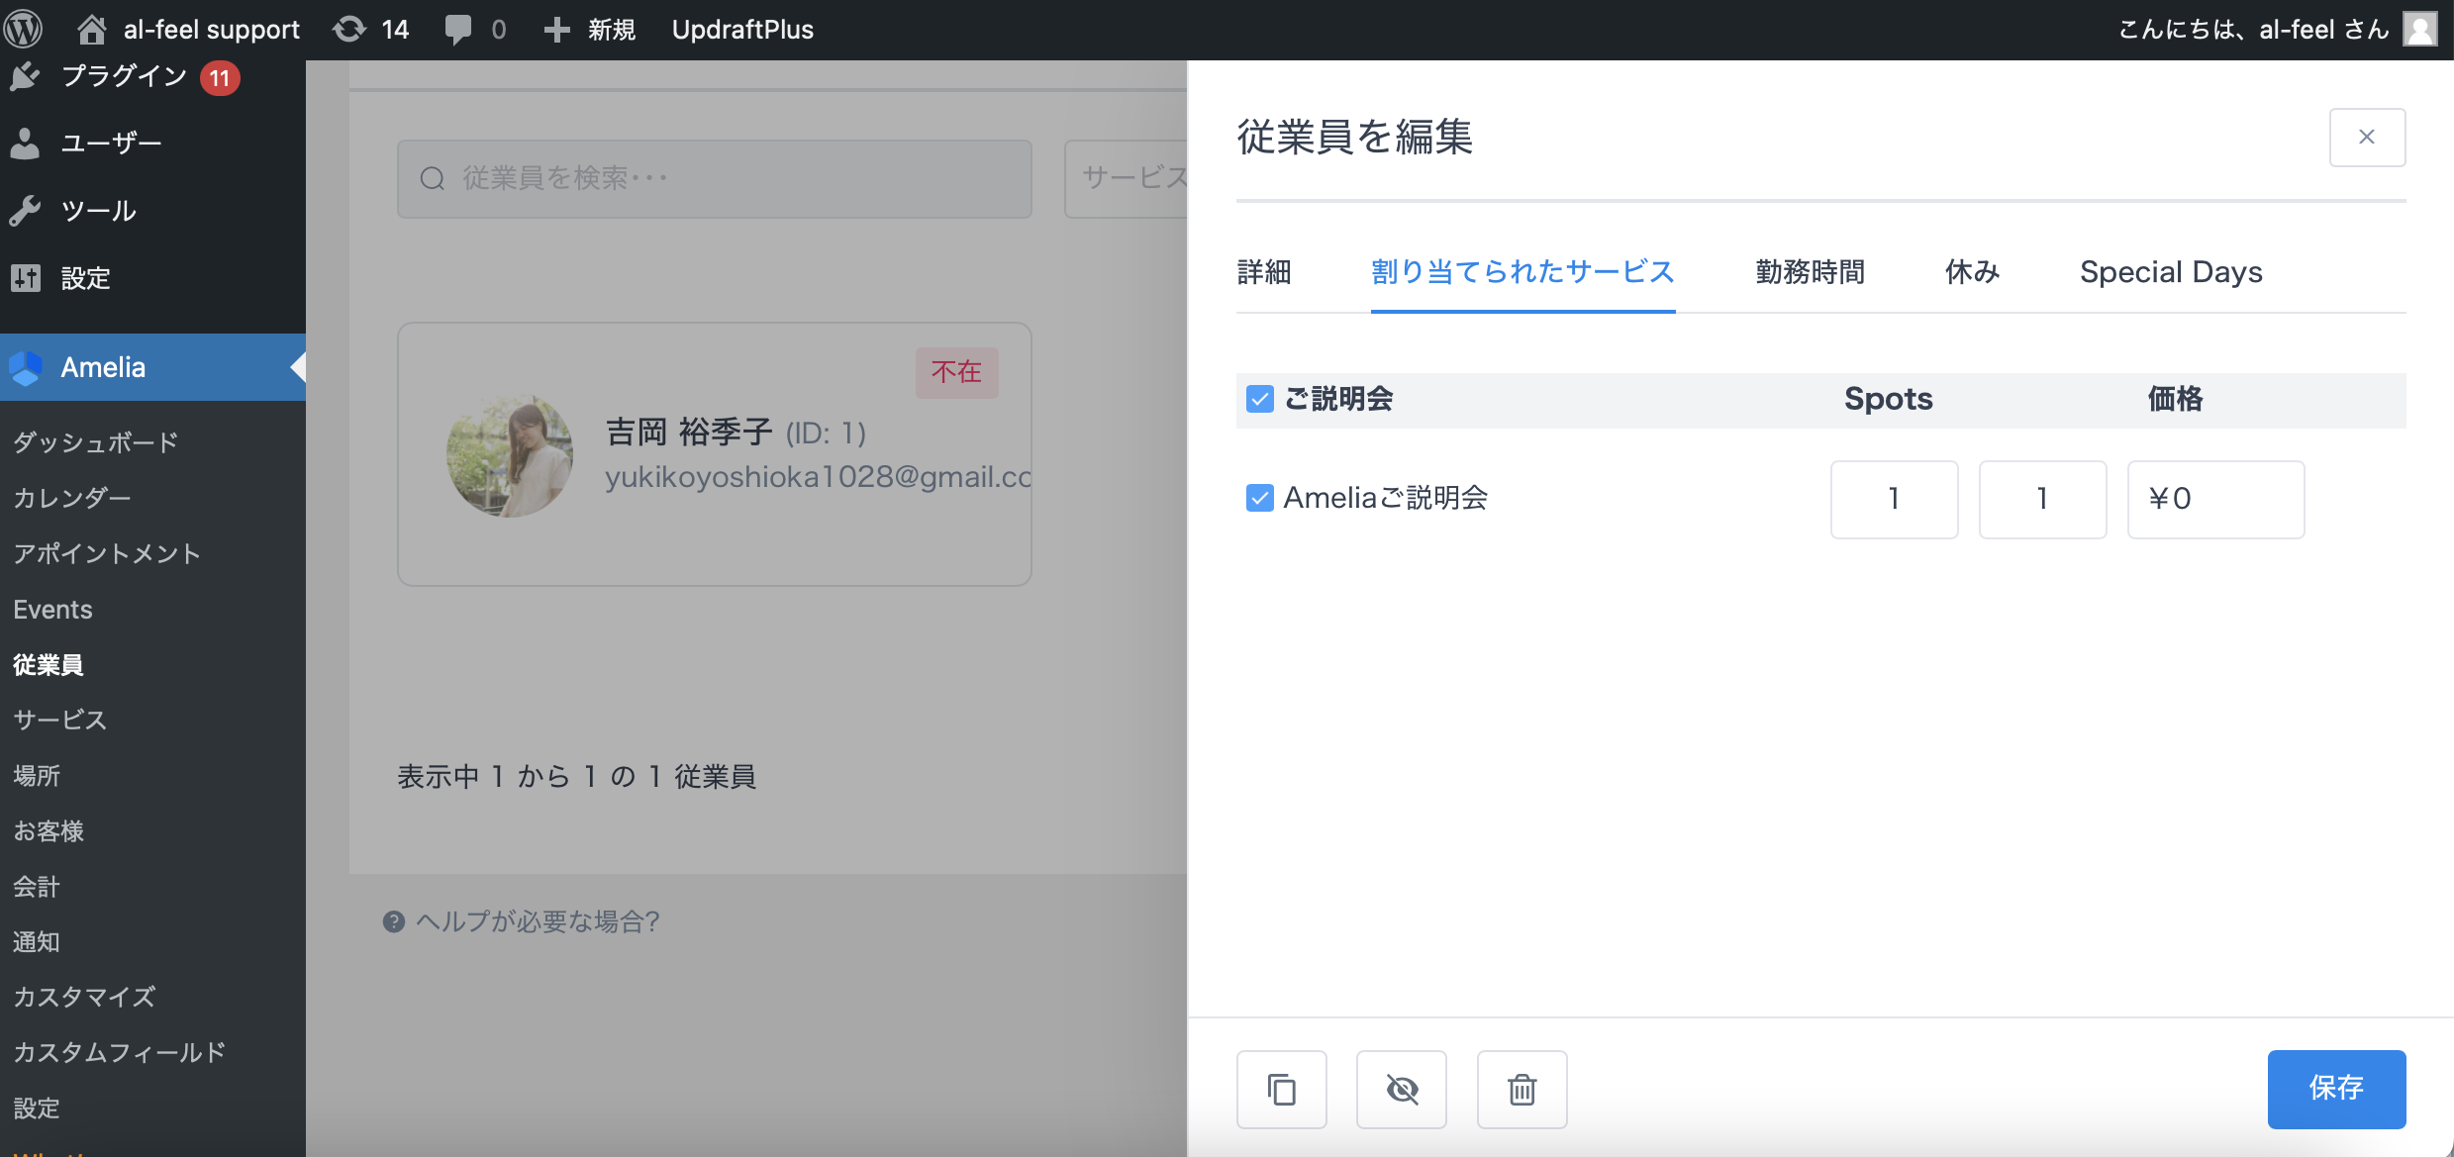Click the duplicate employee copy icon
This screenshot has height=1157, width=2454.
click(x=1281, y=1090)
